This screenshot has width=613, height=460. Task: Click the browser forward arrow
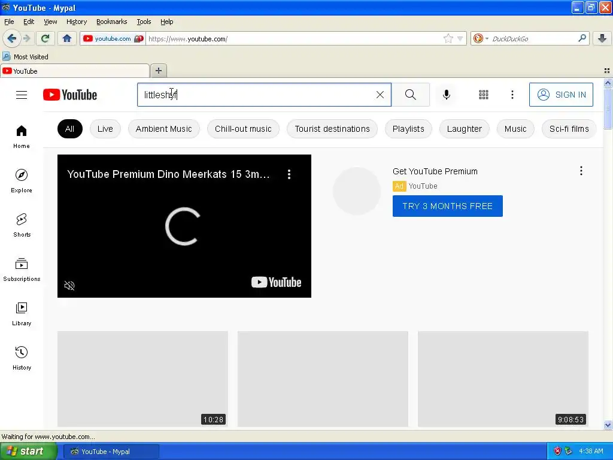pyautogui.click(x=27, y=38)
